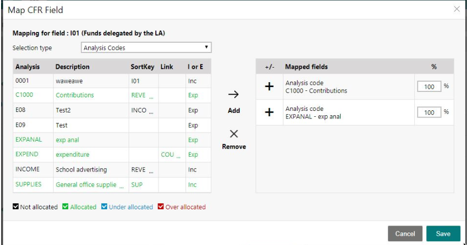Sort by the SortKey column header
Image resolution: width=469 pixels, height=245 pixels.
[x=142, y=67]
